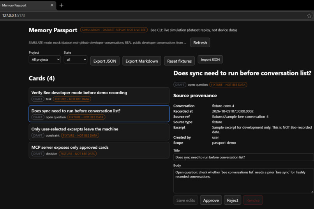Click the Save edits button
Image resolution: width=314 pixels, height=209 pixels.
[x=186, y=200]
